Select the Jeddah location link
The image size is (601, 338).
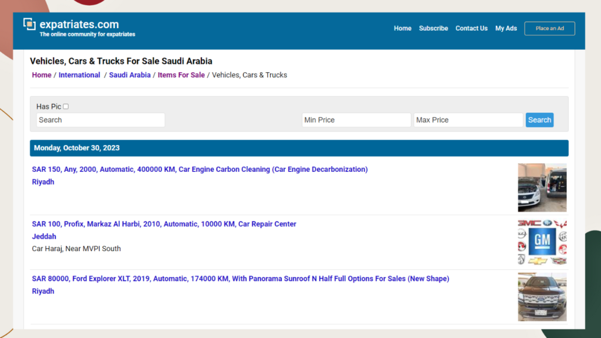(x=44, y=236)
